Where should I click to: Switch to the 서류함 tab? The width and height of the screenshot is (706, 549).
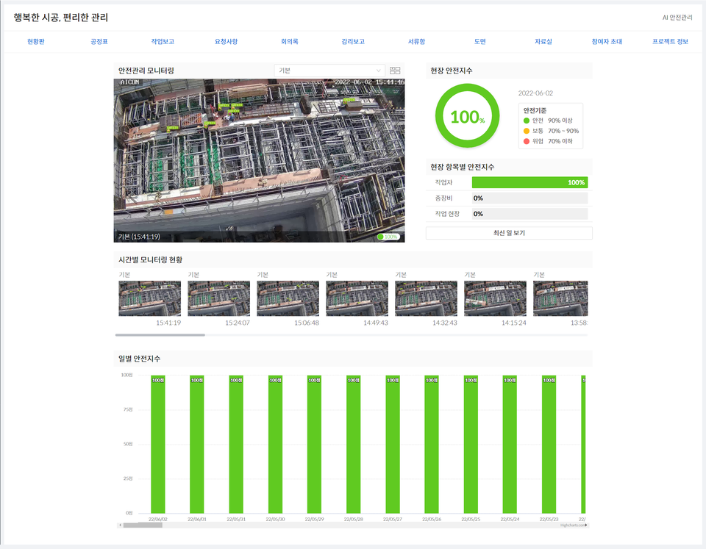416,41
